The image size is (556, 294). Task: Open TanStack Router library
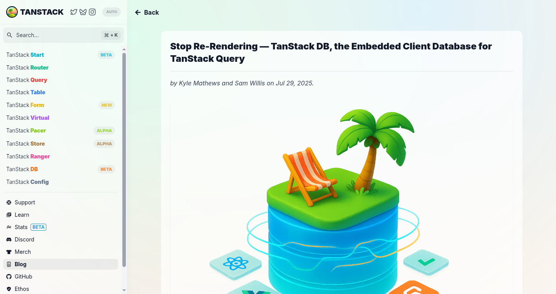(61, 68)
